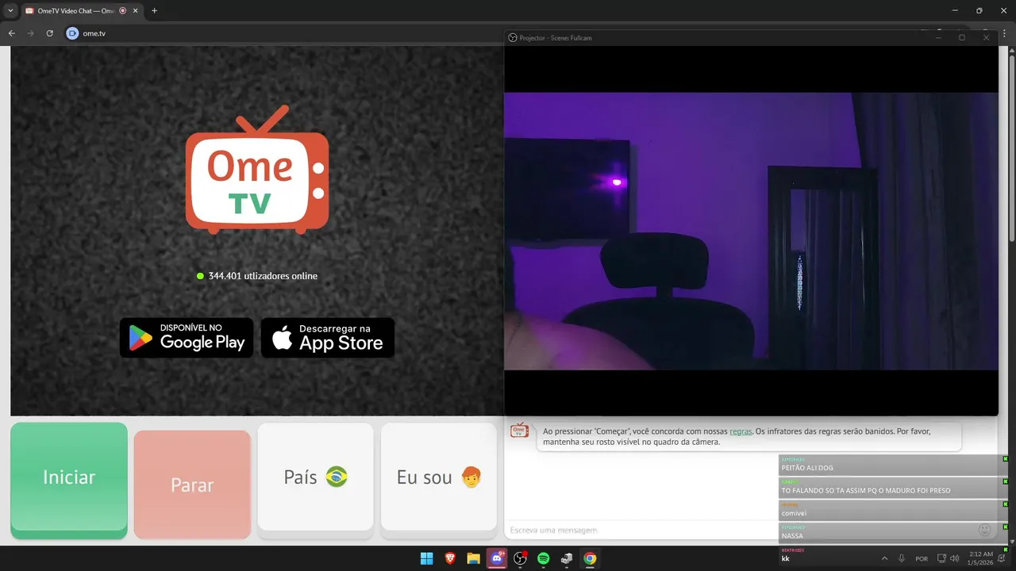Switch to Chrome on taskbar
This screenshot has height=571, width=1016.
[590, 558]
